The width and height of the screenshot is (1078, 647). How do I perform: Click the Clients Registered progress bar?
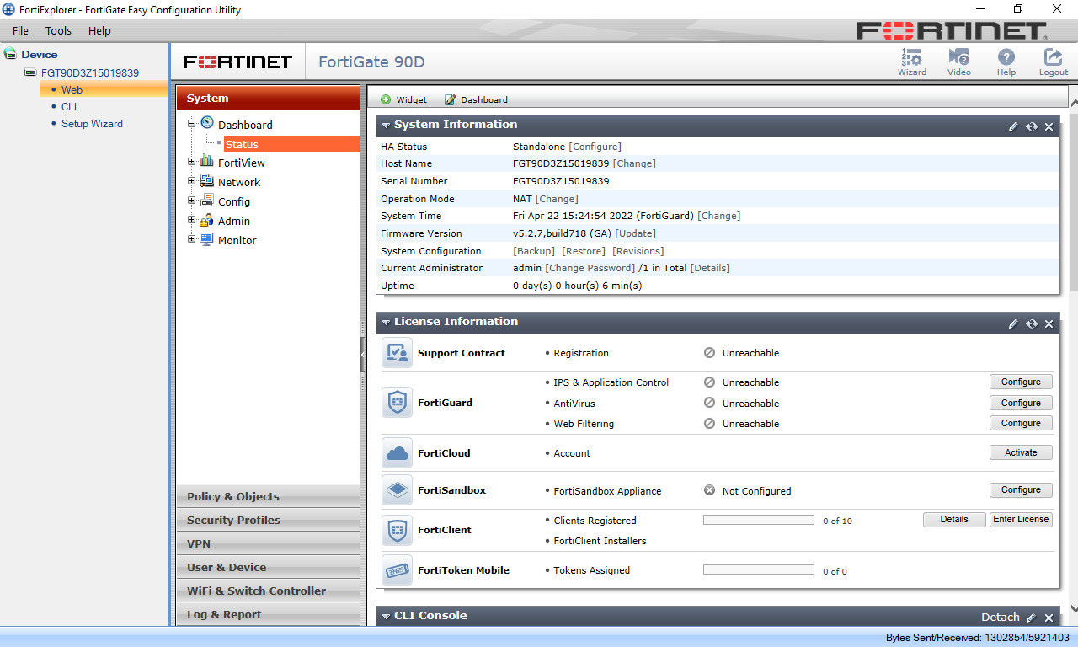coord(758,520)
